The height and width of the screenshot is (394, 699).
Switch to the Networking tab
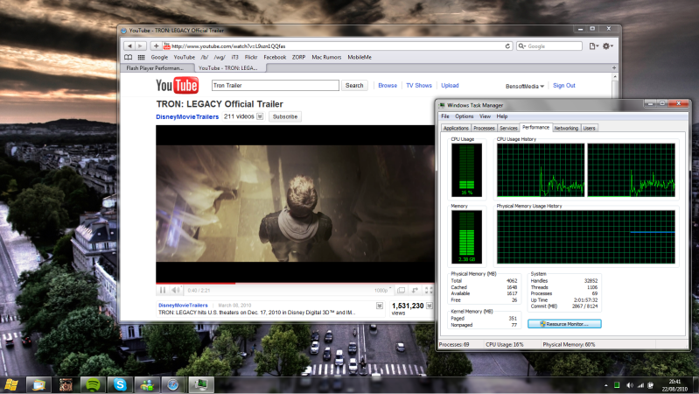(x=566, y=128)
